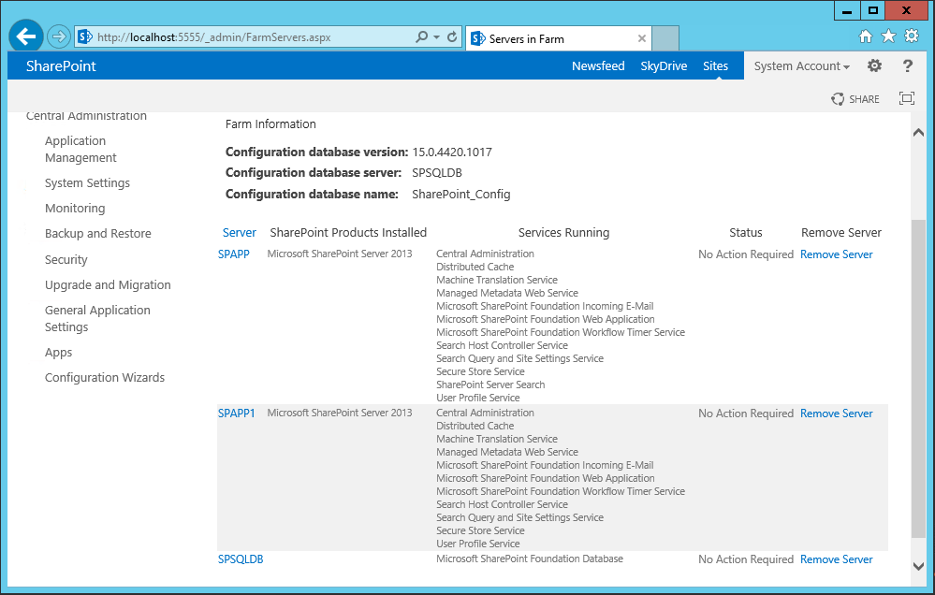Go back with the browser back arrow
This screenshot has width=935, height=595.
click(26, 37)
